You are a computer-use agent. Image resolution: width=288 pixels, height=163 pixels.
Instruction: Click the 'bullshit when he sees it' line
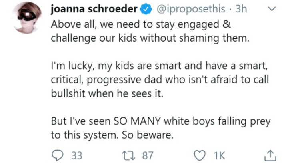click(x=107, y=93)
